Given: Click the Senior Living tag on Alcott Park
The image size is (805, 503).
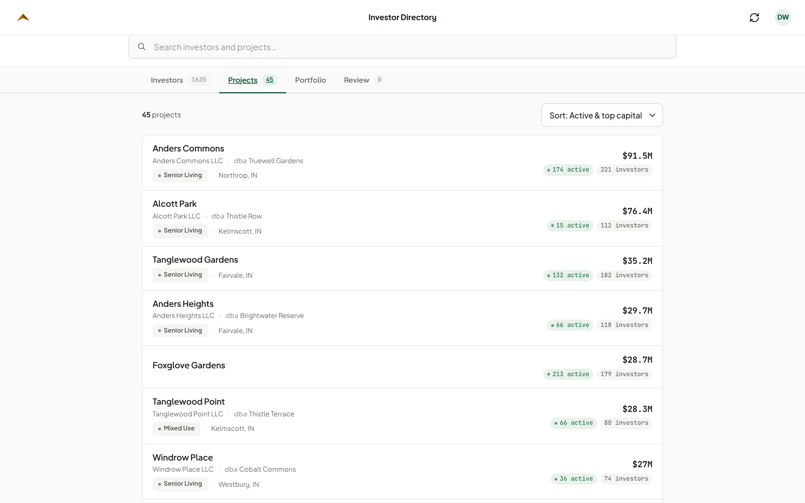Looking at the screenshot, I should (x=180, y=231).
